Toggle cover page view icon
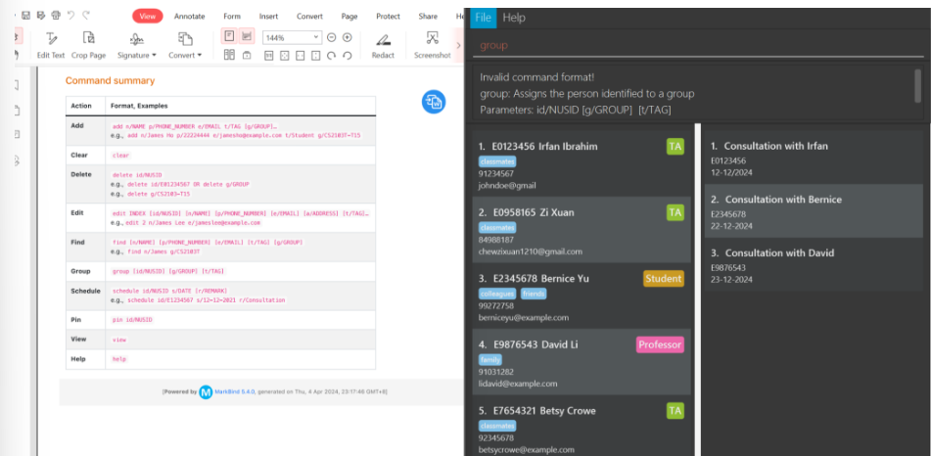The width and height of the screenshot is (931, 456). 247,55
